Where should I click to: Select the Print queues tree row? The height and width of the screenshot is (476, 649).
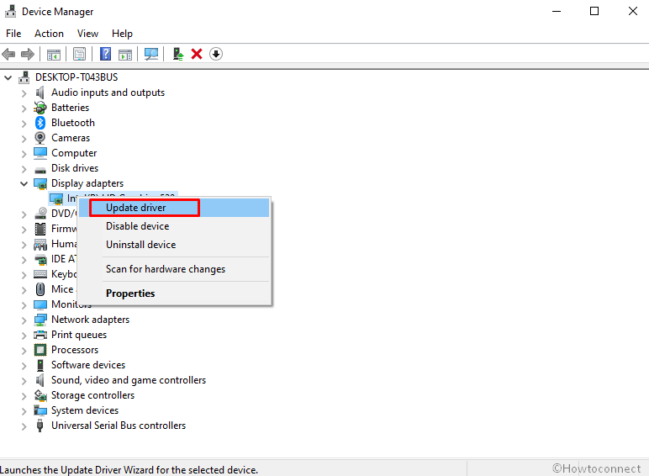pyautogui.click(x=79, y=335)
